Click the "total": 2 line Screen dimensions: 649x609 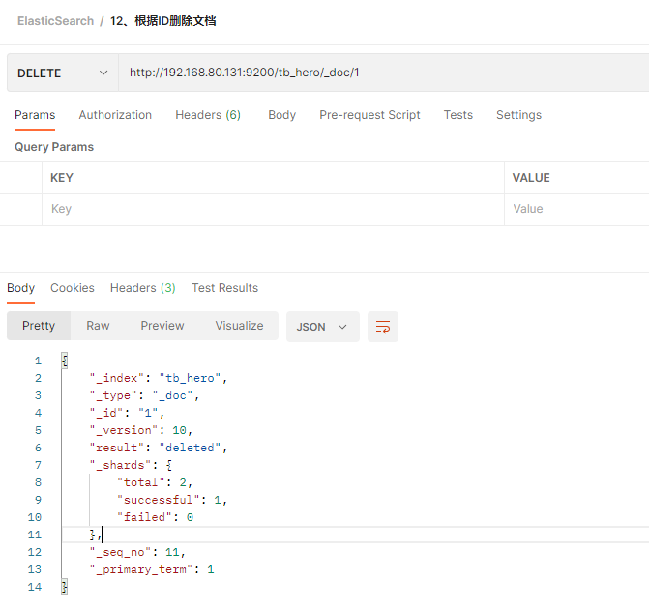pyautogui.click(x=155, y=482)
